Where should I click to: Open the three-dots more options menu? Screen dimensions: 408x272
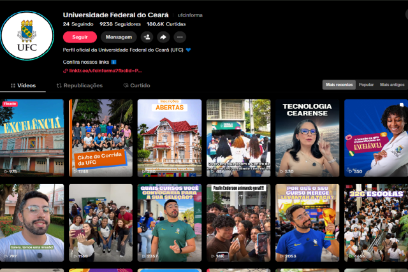click(180, 37)
